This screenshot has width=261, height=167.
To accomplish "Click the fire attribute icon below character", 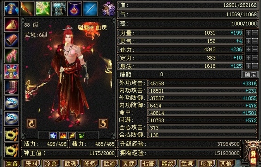I will (63, 136).
